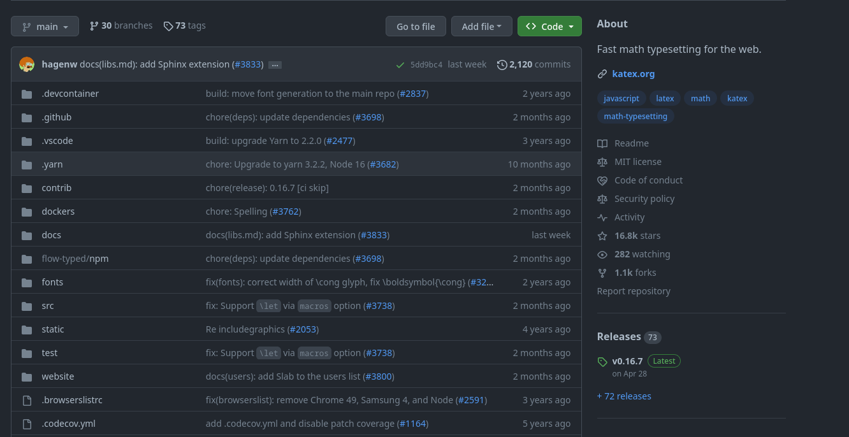View 16.8k stars link
This screenshot has height=437, width=849.
[x=629, y=236]
